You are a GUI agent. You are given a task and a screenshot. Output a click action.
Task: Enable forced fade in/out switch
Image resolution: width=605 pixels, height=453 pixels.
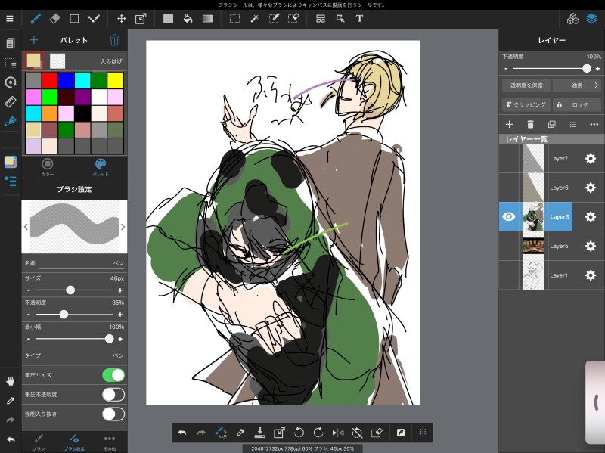coord(113,414)
